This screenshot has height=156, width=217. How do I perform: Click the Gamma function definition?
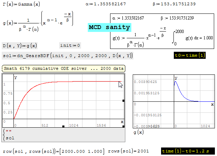(21, 5)
